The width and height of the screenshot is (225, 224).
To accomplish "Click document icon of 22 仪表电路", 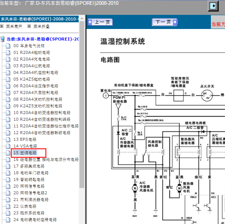I will tap(8, 206).
